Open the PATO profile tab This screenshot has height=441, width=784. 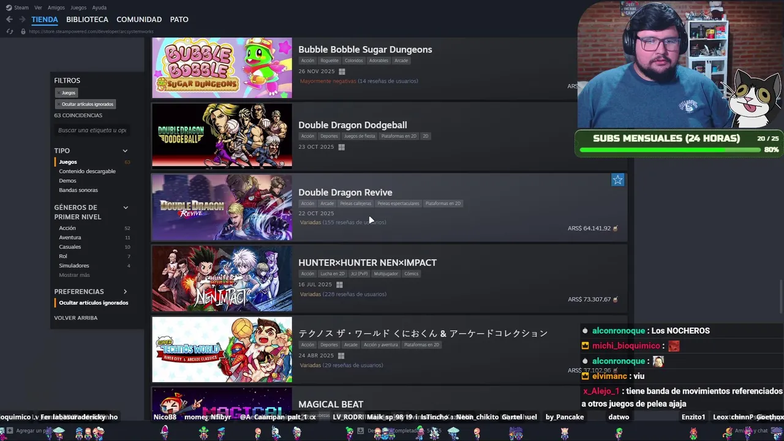pos(179,20)
